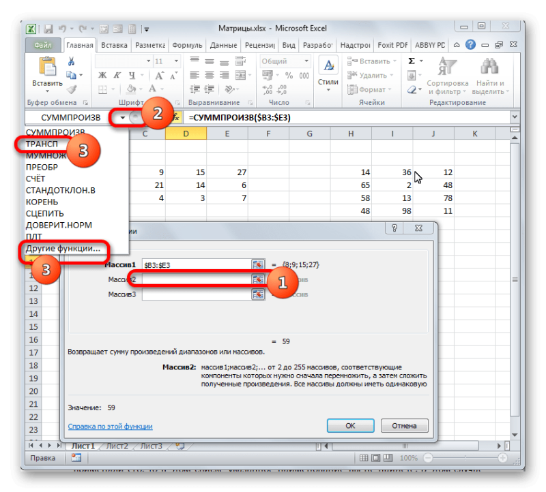Open the number format dropdown Общий
Screen dimensions: 546x492
click(x=306, y=61)
